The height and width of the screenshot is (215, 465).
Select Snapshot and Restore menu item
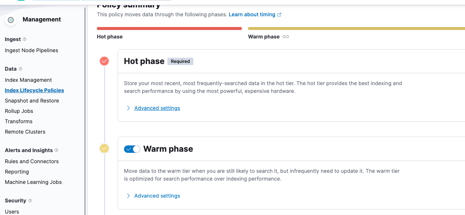point(32,101)
